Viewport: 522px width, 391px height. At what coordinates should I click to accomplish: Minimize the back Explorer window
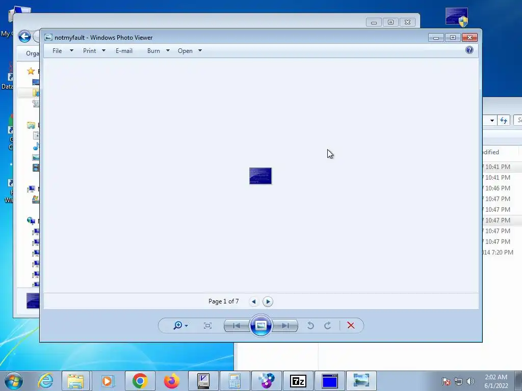coord(374,22)
